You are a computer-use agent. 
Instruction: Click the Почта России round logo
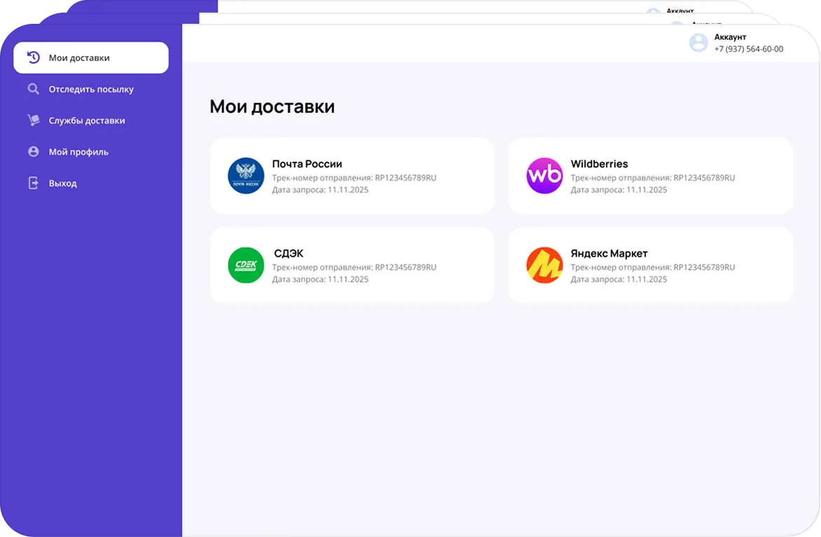[x=246, y=175]
